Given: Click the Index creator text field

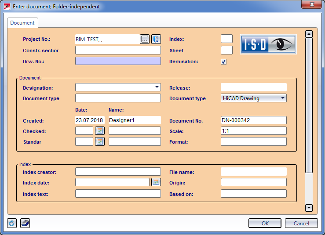Looking at the screenshot, I should 118,171.
